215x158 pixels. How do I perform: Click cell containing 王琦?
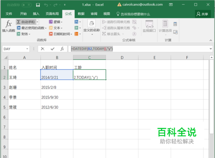(25, 75)
